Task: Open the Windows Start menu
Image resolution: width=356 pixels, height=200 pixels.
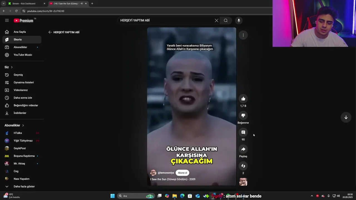Action: pyautogui.click(x=112, y=196)
